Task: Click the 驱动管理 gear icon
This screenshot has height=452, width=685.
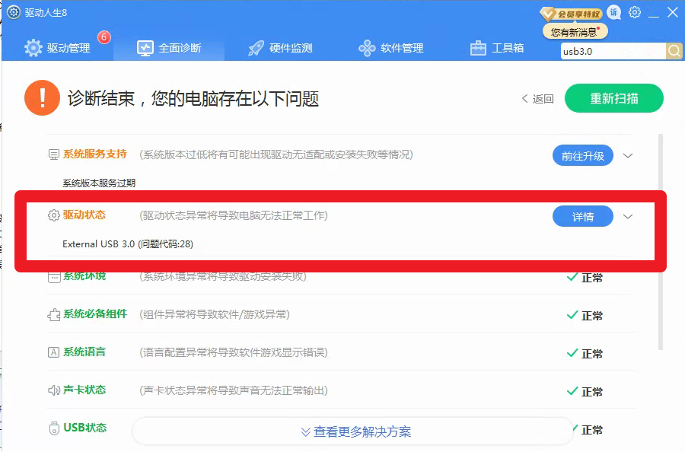Action: point(33,48)
